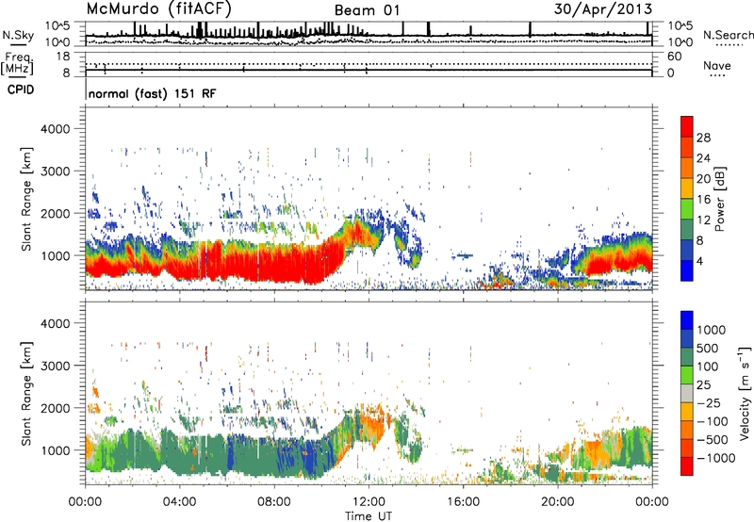
Task: Click the '1000' range tick on velocity panel
Action: click(x=56, y=450)
